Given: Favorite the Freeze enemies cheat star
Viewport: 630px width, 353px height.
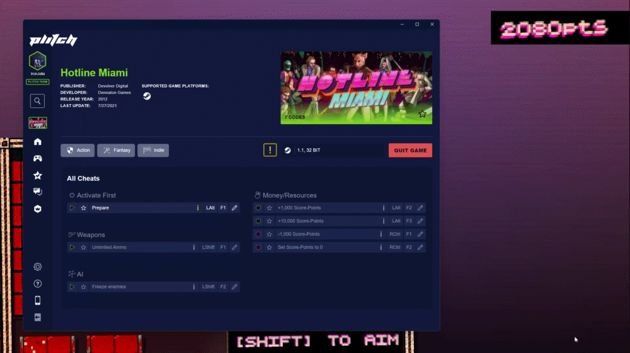Looking at the screenshot, I should (x=84, y=287).
